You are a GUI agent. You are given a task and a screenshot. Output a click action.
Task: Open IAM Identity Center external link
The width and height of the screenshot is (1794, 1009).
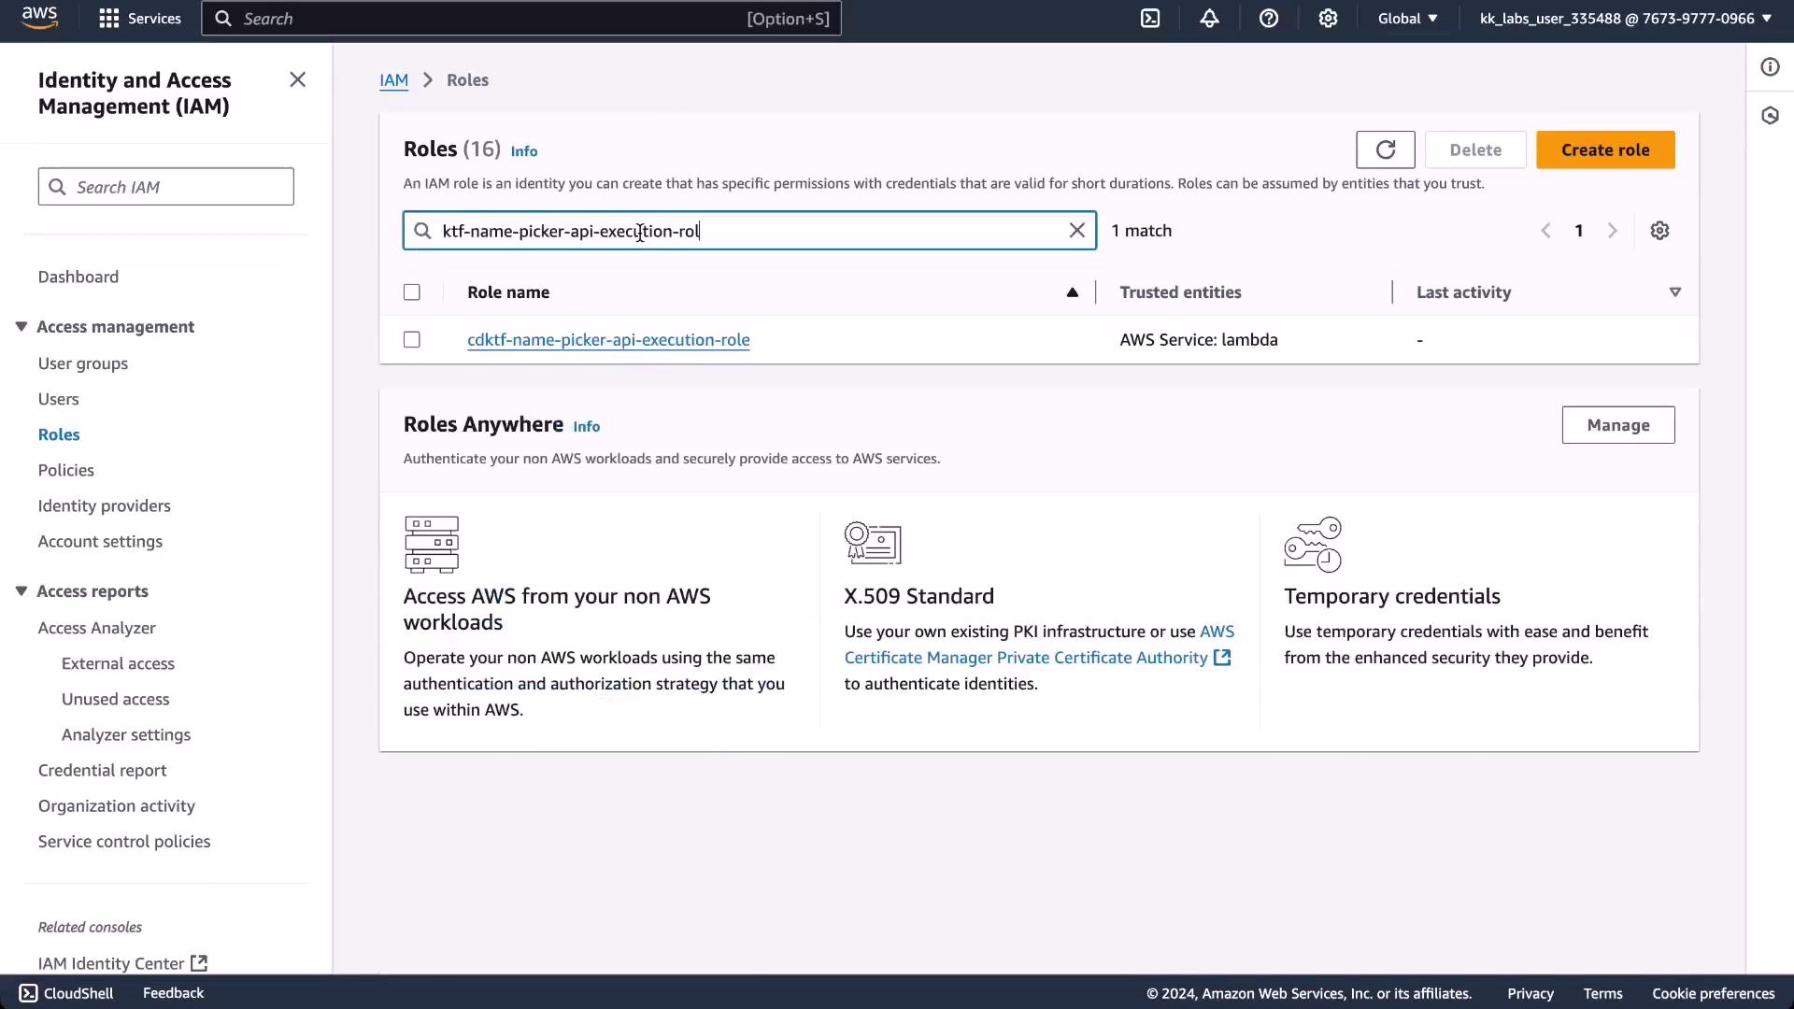point(122,963)
